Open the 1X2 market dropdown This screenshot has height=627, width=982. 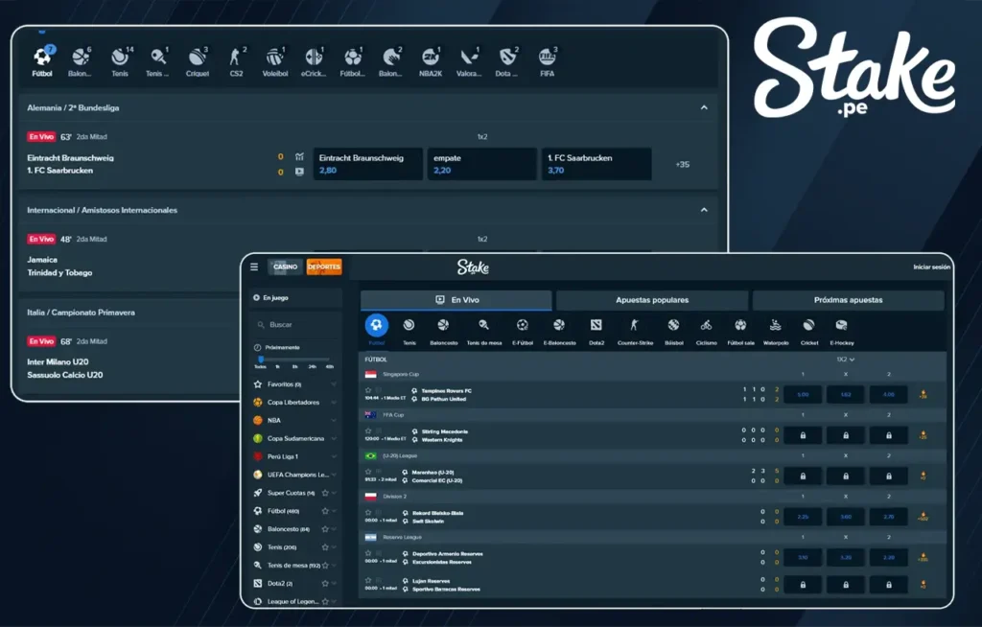click(x=845, y=359)
